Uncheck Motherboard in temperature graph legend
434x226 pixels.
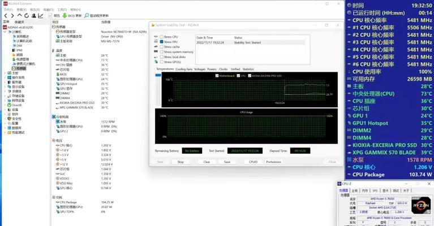pos(217,75)
